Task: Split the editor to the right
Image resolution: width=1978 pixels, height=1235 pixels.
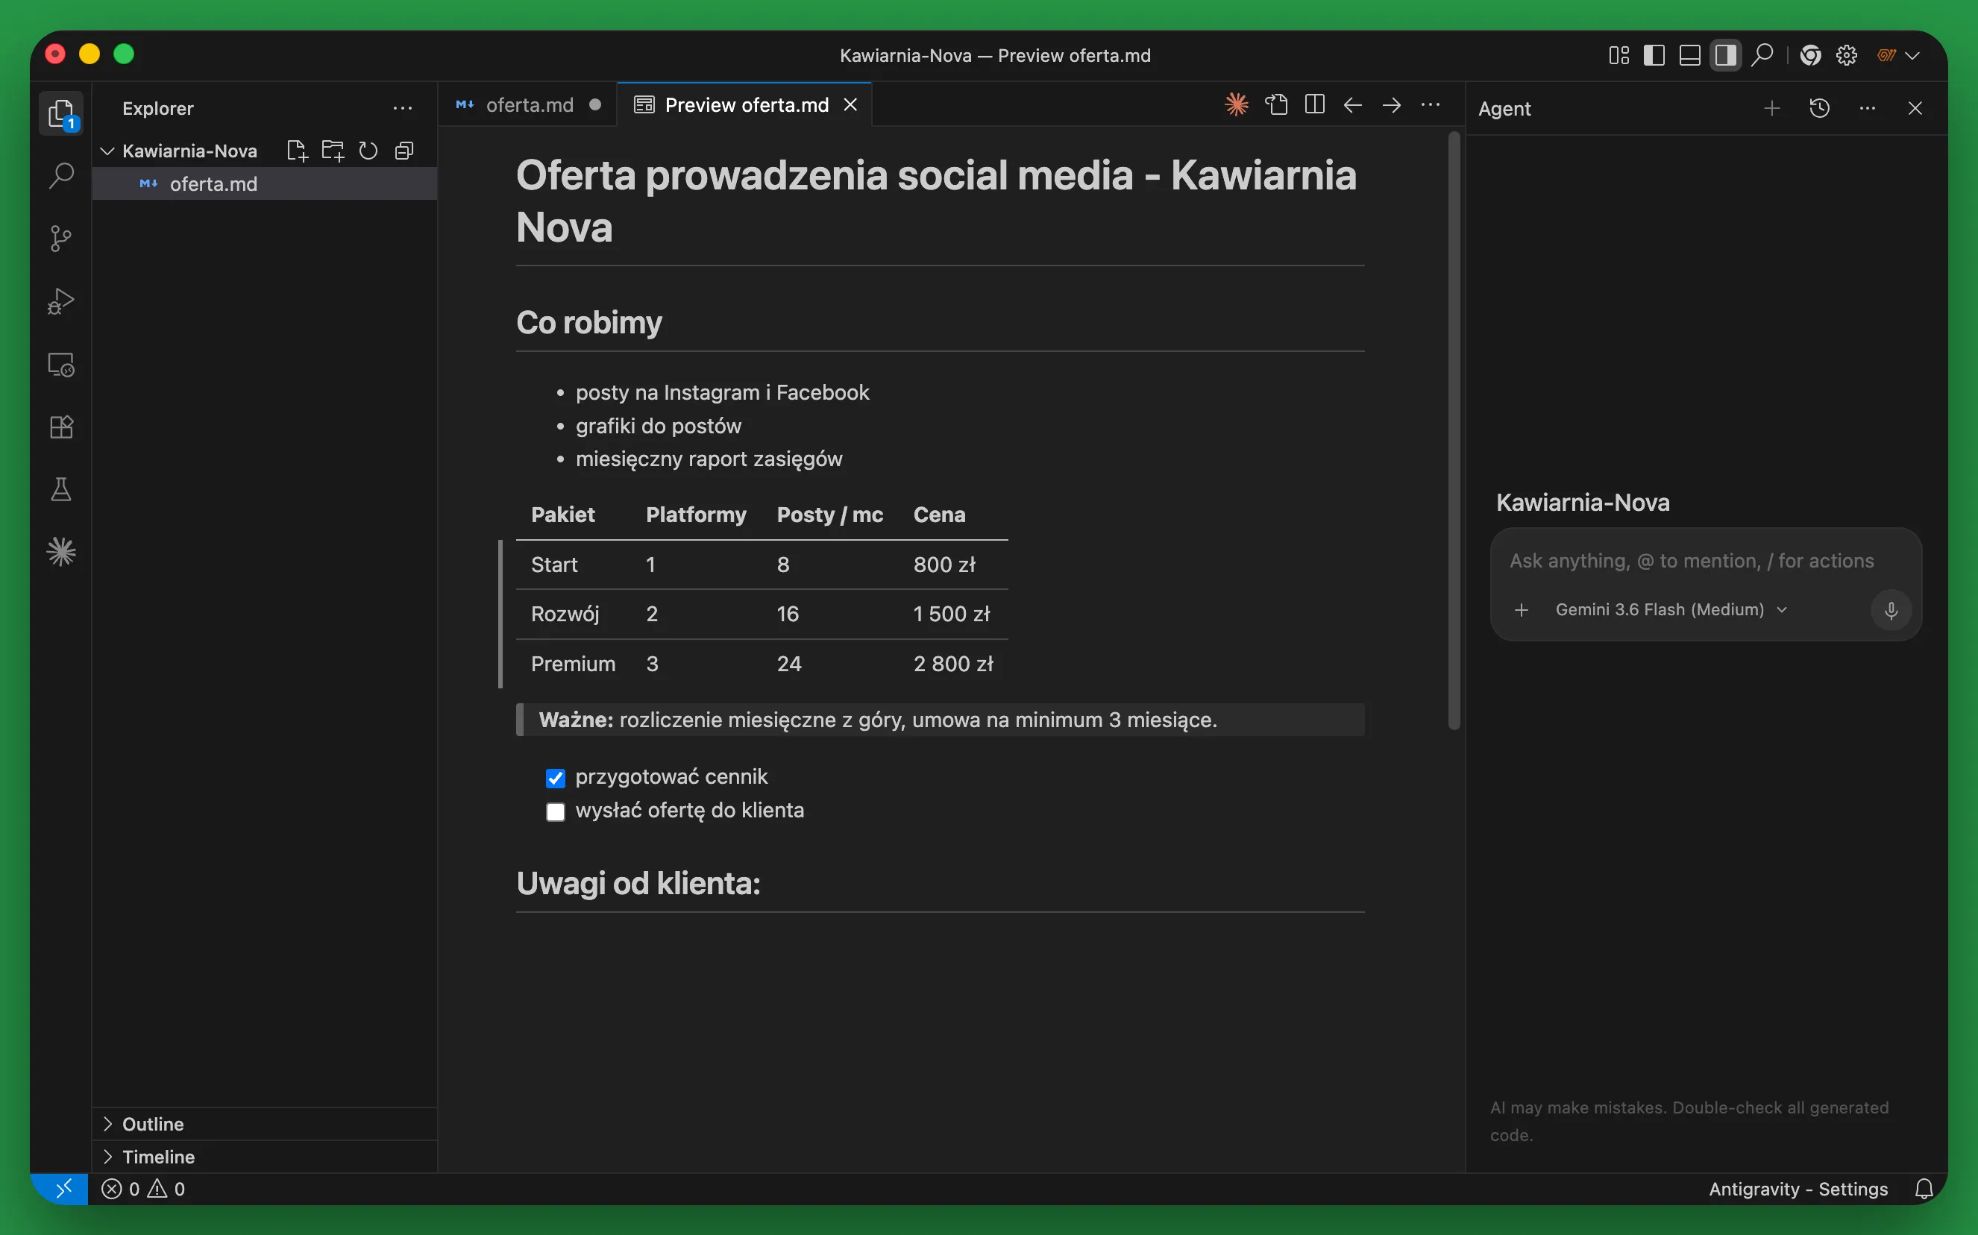Action: [1315, 104]
